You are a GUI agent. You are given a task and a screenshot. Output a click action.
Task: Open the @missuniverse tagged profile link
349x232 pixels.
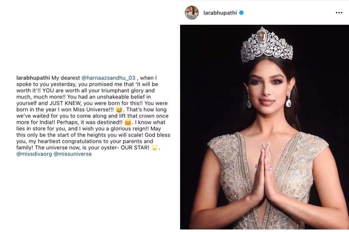[73, 154]
